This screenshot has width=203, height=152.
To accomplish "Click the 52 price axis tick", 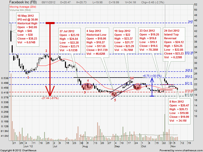I will (x=196, y=5).
